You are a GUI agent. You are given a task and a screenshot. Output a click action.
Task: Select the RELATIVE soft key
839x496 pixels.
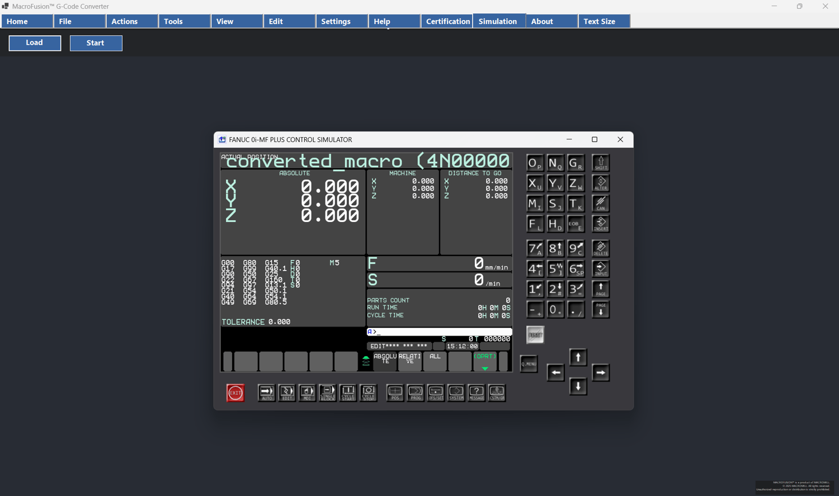click(410, 361)
